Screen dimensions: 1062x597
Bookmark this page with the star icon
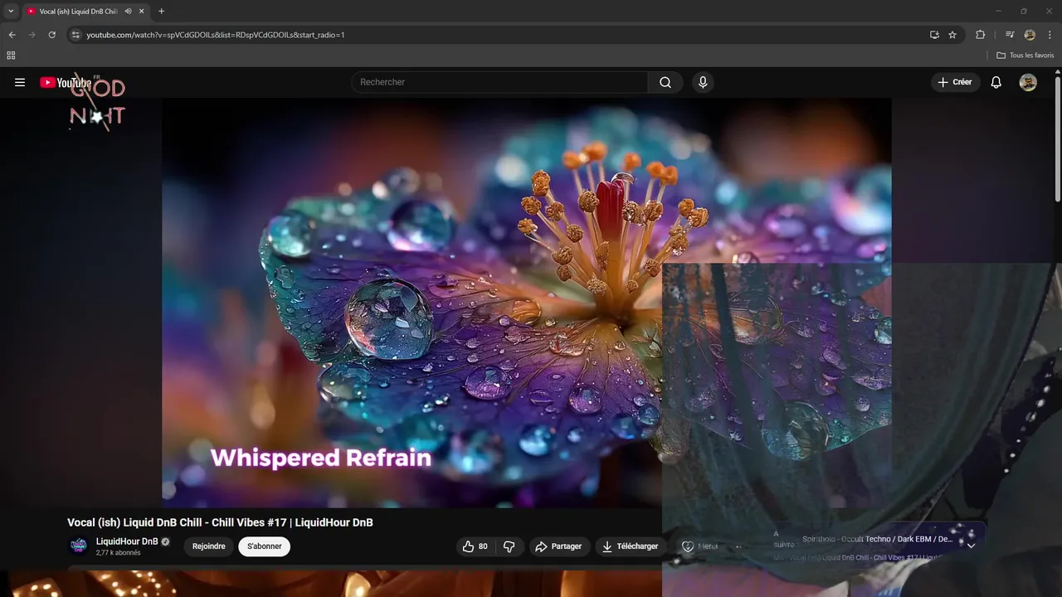click(952, 35)
